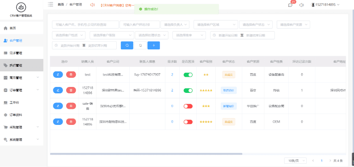Click the shopping cart icon in sidebar
This screenshot has width=354, height=167.
pos(6,127)
